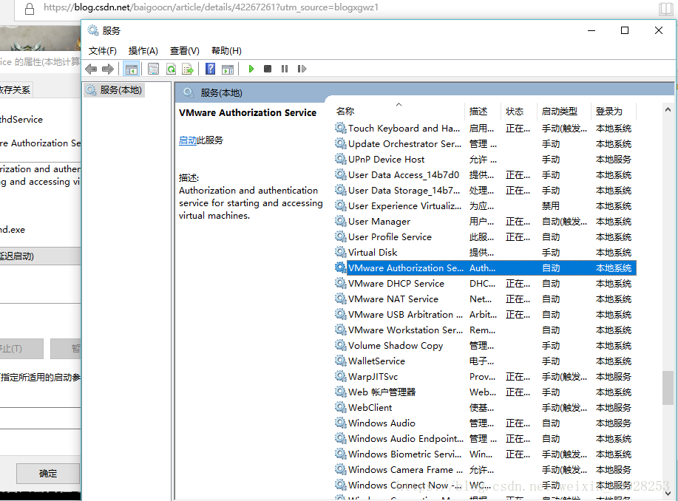Select the VMware USB Arbitration row
Image resolution: width=678 pixels, height=501 pixels.
(485, 315)
